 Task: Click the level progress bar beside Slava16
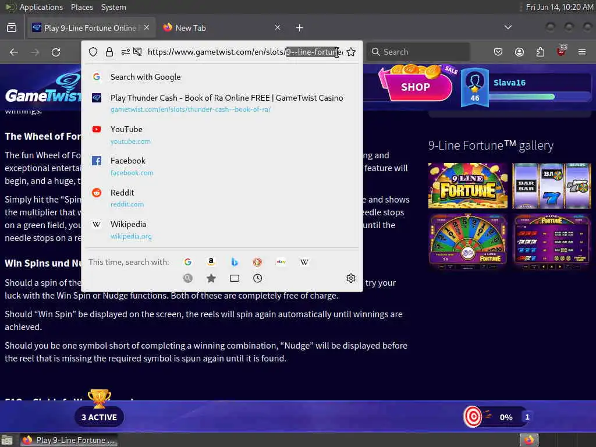pos(541,97)
